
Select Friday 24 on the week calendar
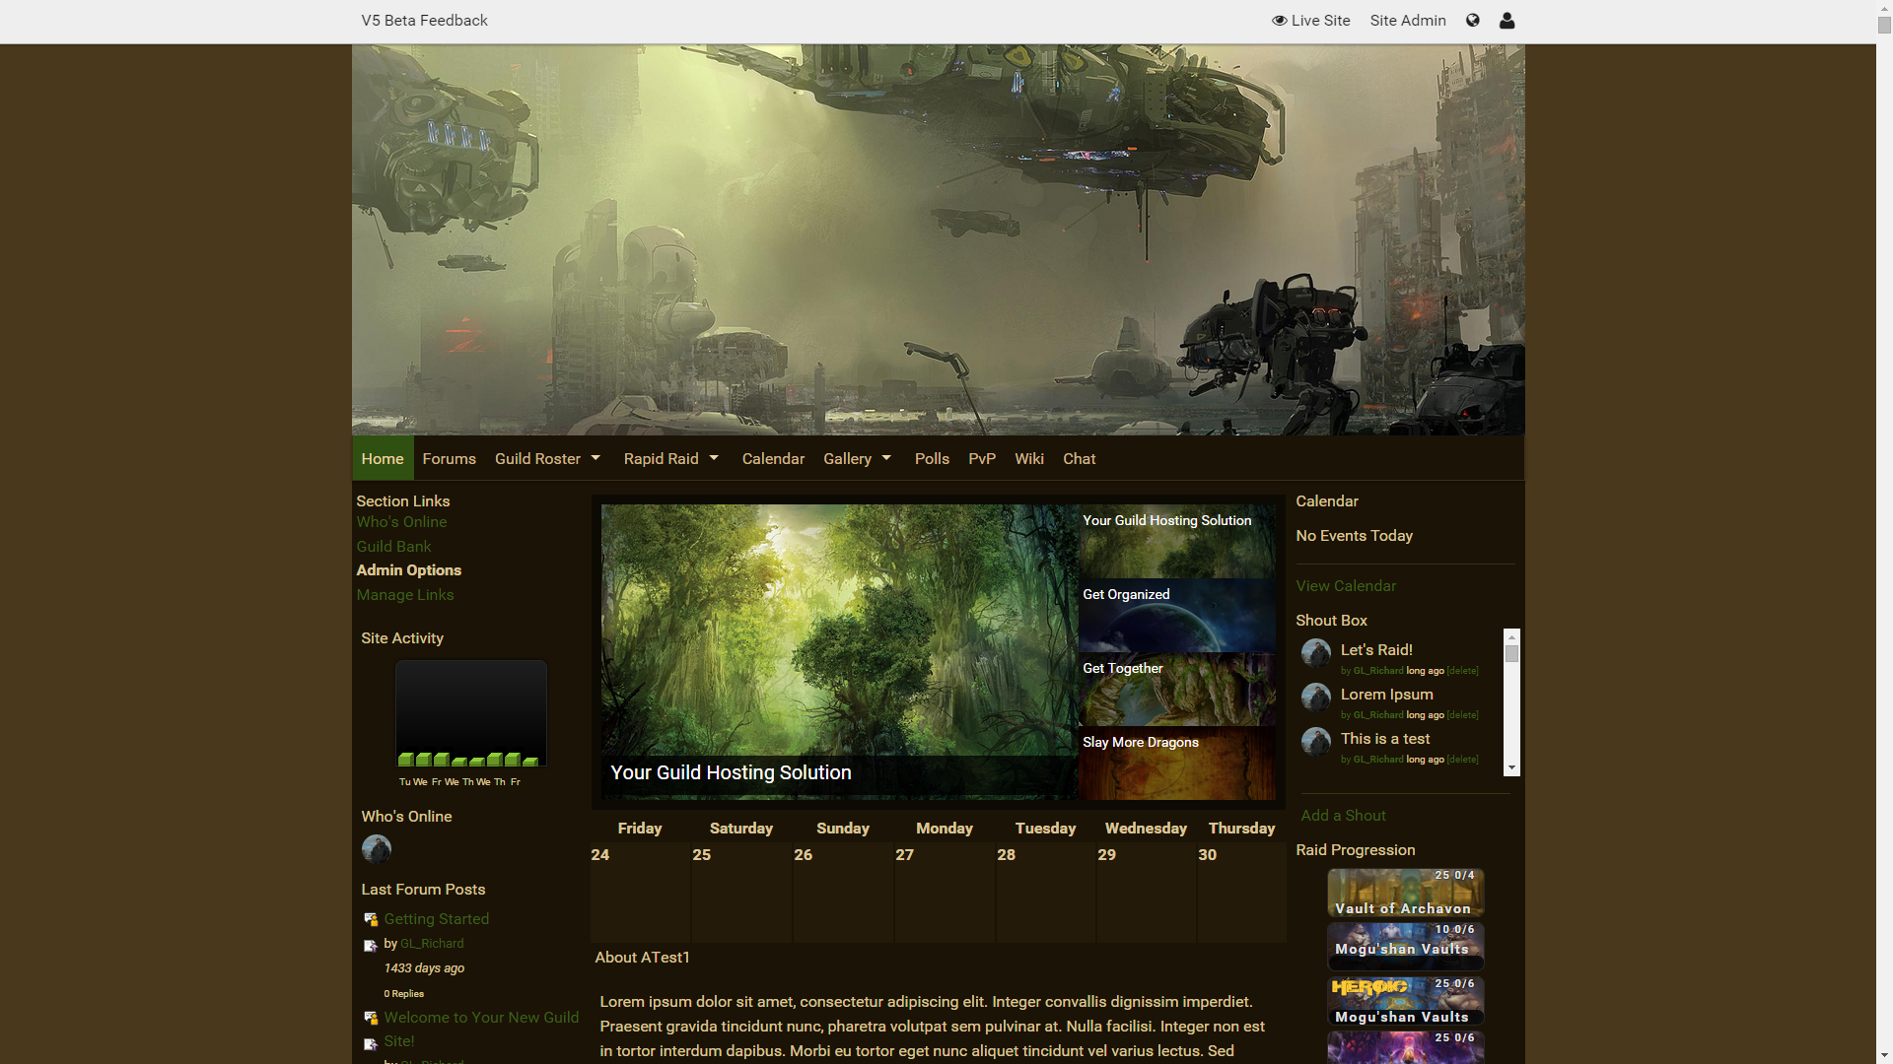click(x=640, y=892)
